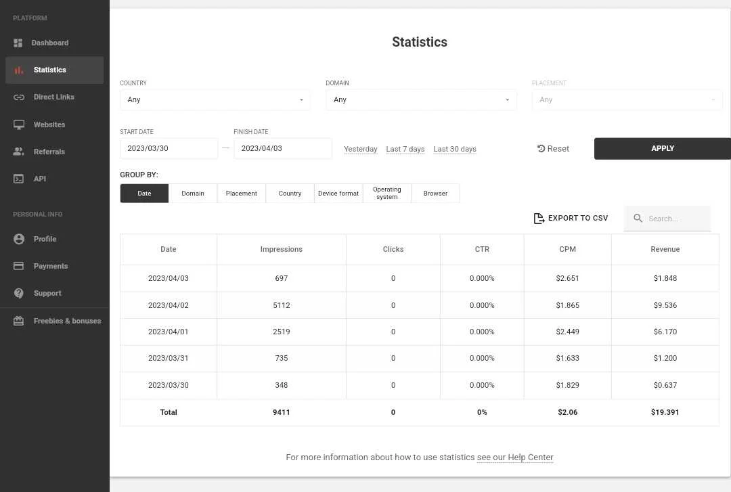The width and height of the screenshot is (731, 492).
Task: Sort table by Impressions column header
Action: pyautogui.click(x=281, y=250)
